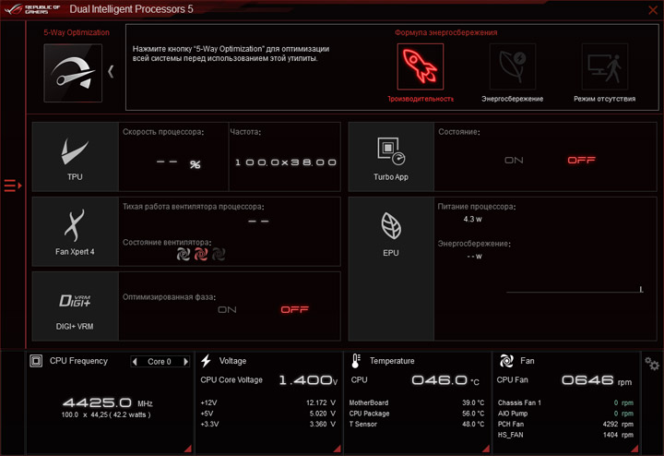The width and height of the screenshot is (664, 456).
Task: Open monitor settings gear icon
Action: tap(652, 364)
